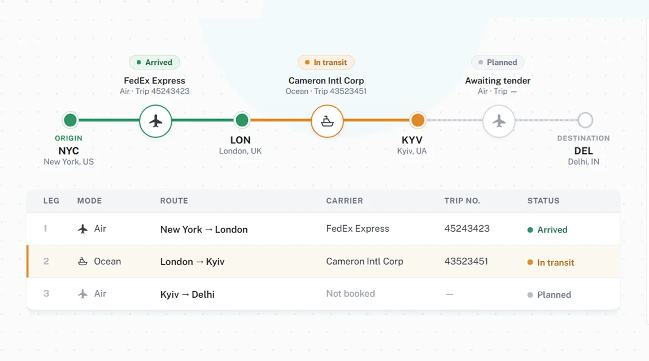
Task: Click the Ocean mode text in leg 2 row
Action: coord(108,261)
